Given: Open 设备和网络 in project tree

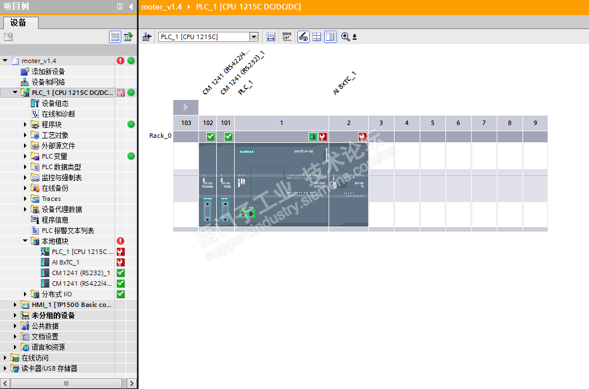Looking at the screenshot, I should pos(48,82).
